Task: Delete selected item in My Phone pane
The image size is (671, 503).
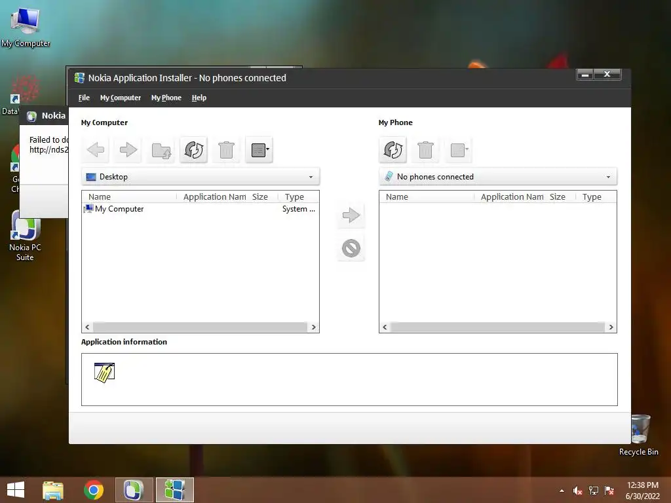Action: [425, 150]
